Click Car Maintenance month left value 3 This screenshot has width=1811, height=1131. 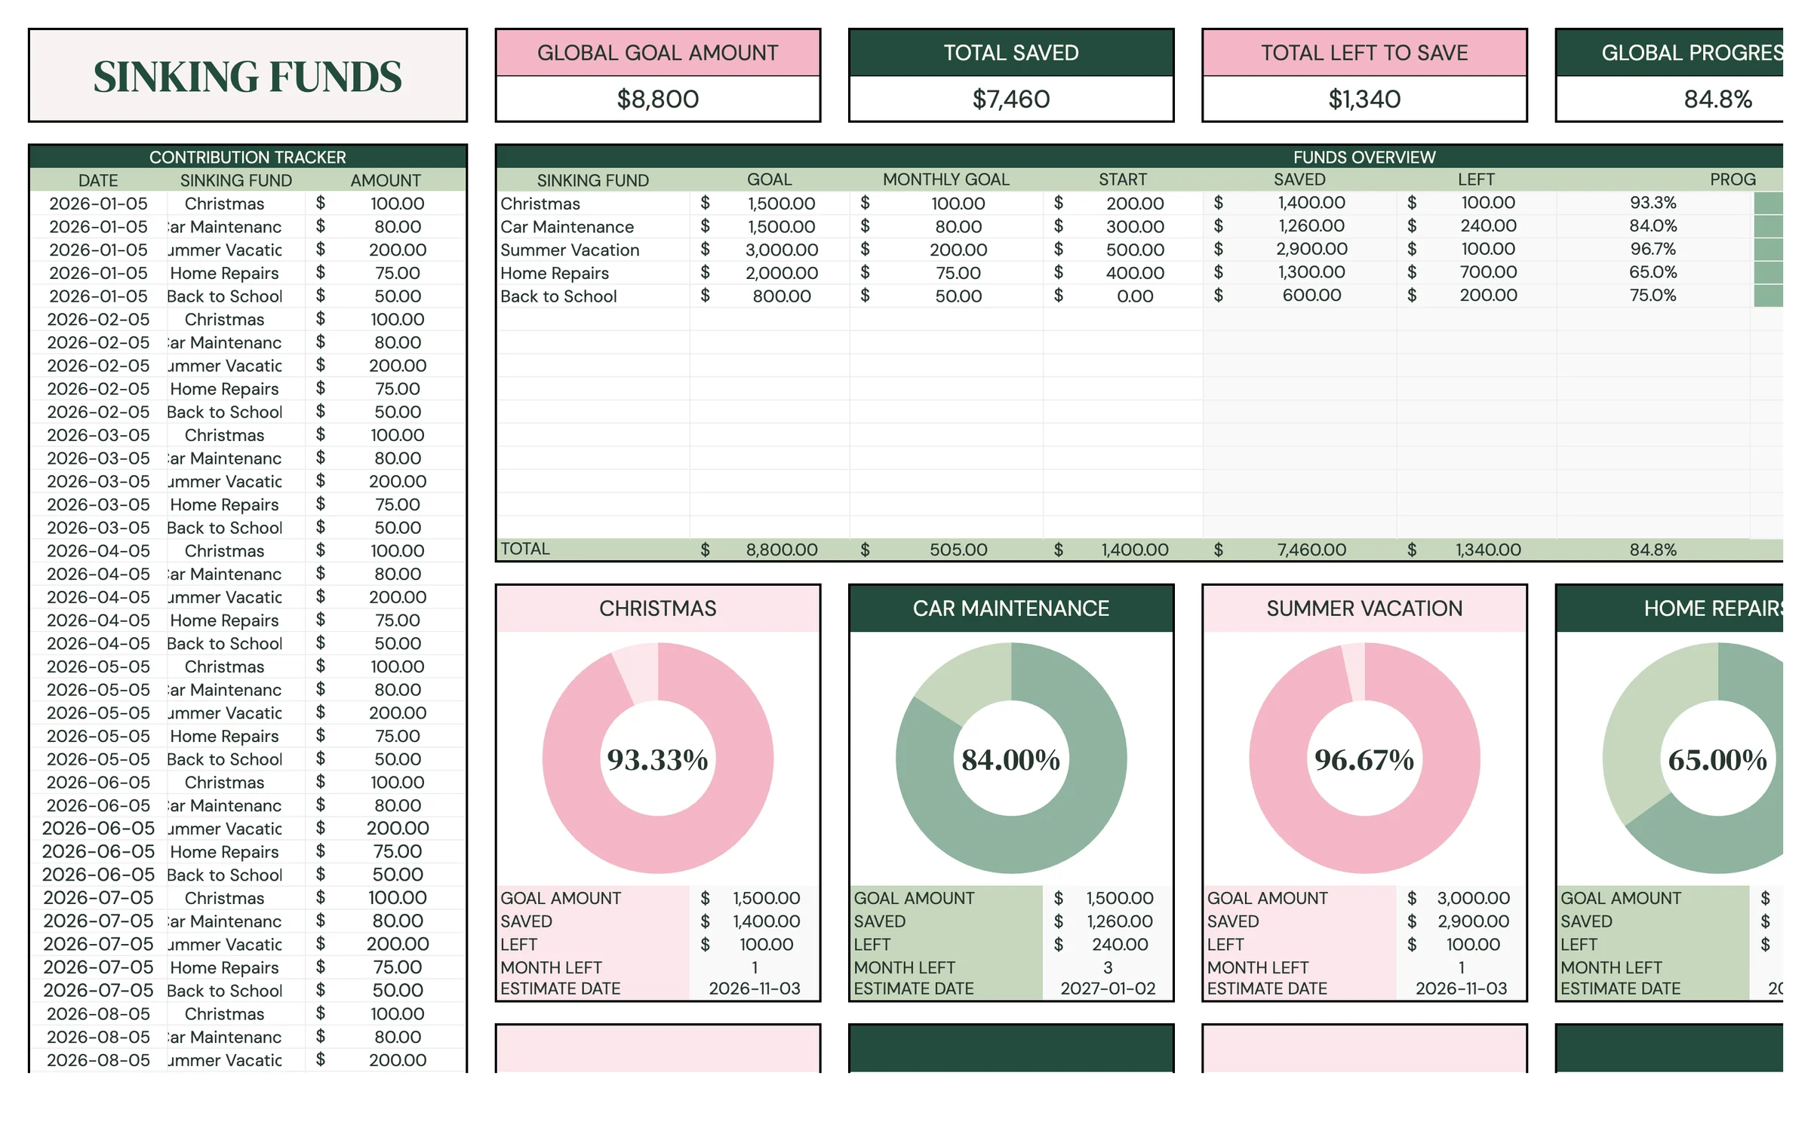coord(1108,967)
